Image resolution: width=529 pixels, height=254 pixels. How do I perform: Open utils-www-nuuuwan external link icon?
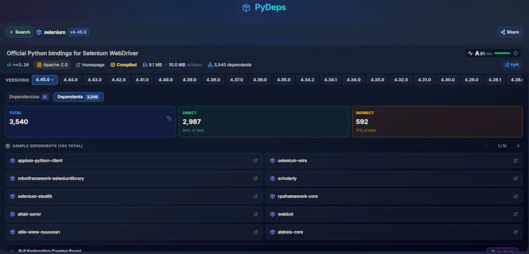coord(256,232)
